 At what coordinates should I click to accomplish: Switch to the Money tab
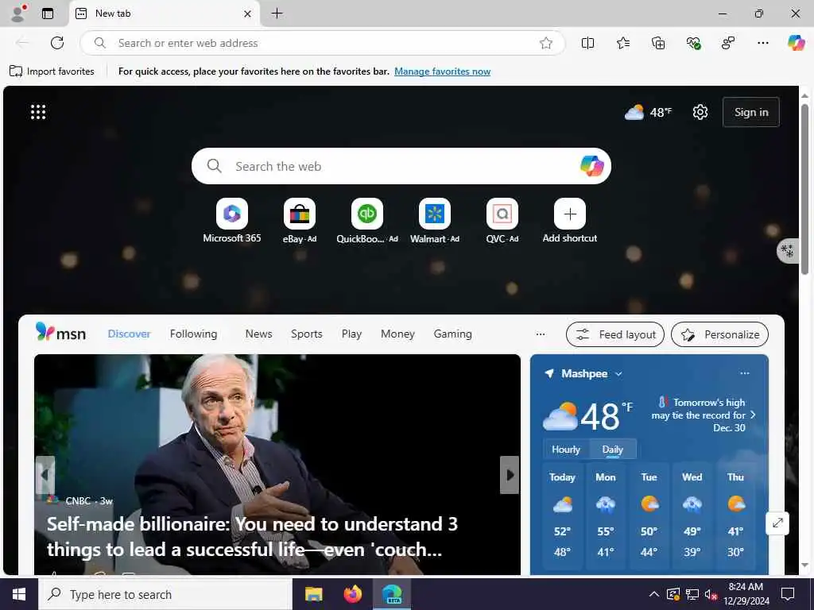click(397, 334)
